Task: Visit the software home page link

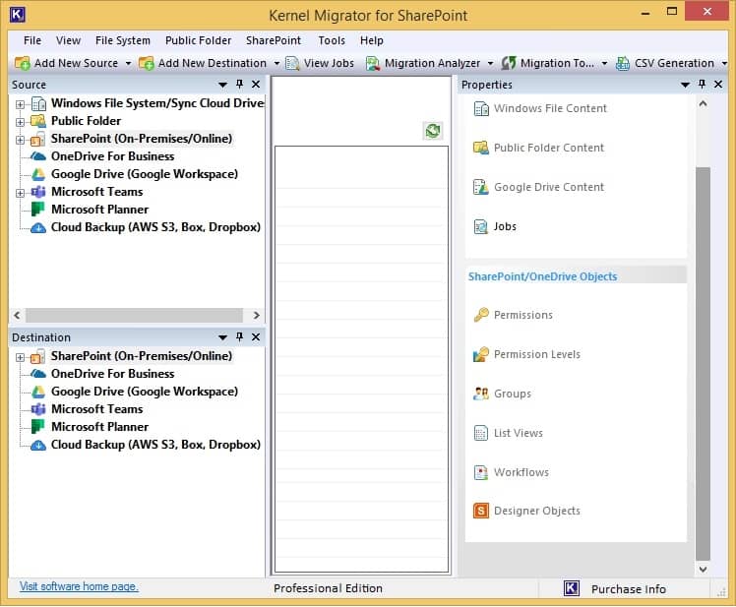Action: click(x=79, y=586)
